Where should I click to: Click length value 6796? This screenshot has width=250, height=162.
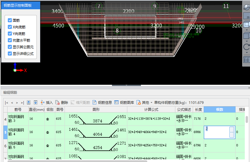197,145
